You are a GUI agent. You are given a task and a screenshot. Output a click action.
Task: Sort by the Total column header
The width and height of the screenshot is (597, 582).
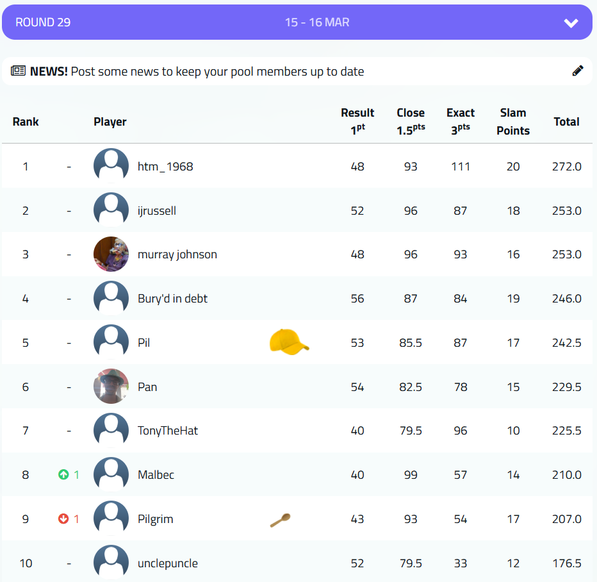pyautogui.click(x=566, y=122)
